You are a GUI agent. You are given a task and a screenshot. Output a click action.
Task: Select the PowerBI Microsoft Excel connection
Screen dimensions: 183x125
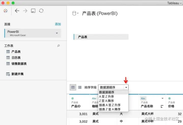33,33
